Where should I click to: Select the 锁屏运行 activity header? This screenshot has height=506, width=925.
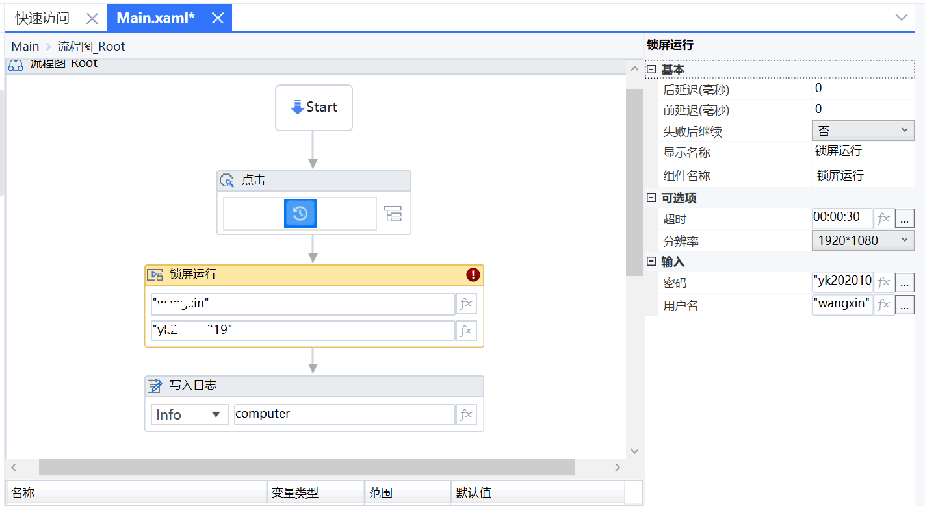pyautogui.click(x=314, y=275)
